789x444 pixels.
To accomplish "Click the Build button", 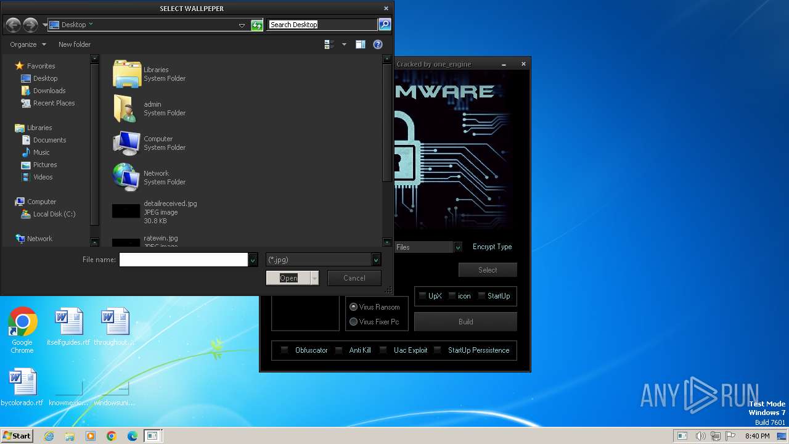I will click(x=465, y=322).
